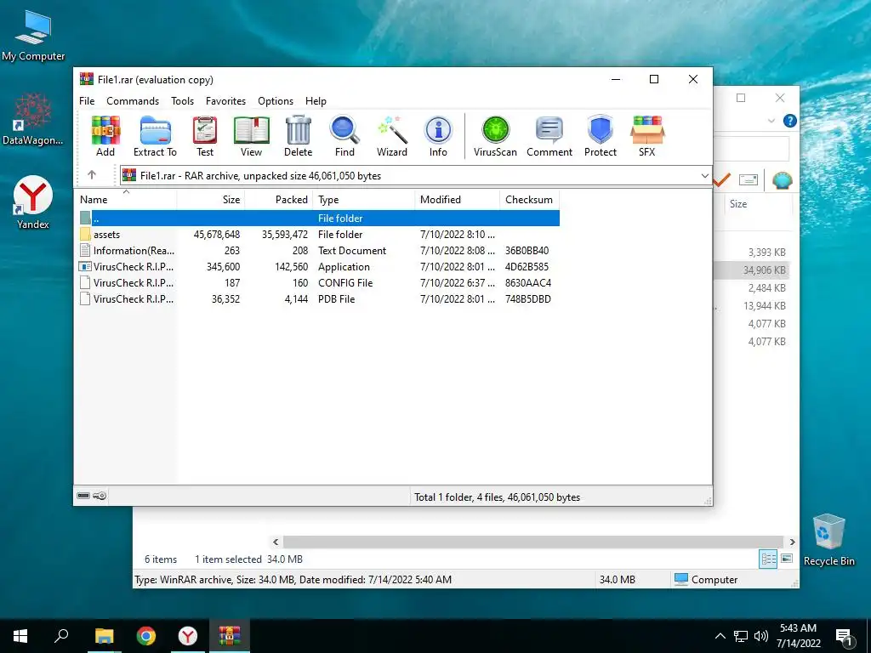Select the Information(Rea... text document
Viewport: 871px width, 653px height.
coord(317,251)
